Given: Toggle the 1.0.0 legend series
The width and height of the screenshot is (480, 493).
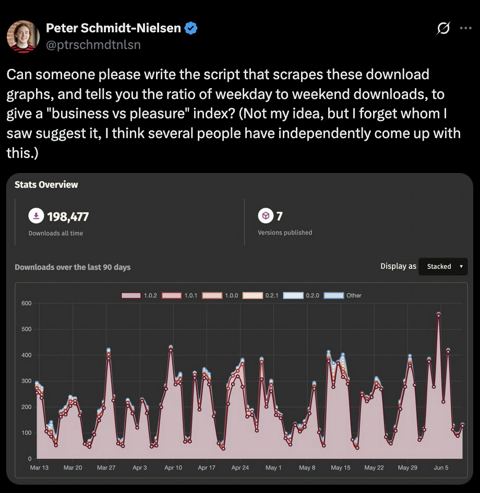Looking at the screenshot, I should pos(212,295).
